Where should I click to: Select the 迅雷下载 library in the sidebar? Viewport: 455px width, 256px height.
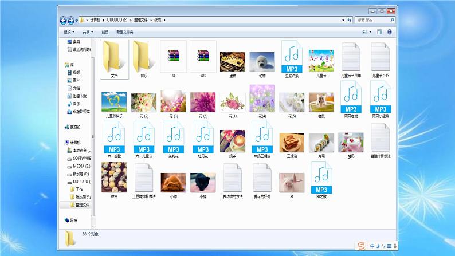coord(77,96)
